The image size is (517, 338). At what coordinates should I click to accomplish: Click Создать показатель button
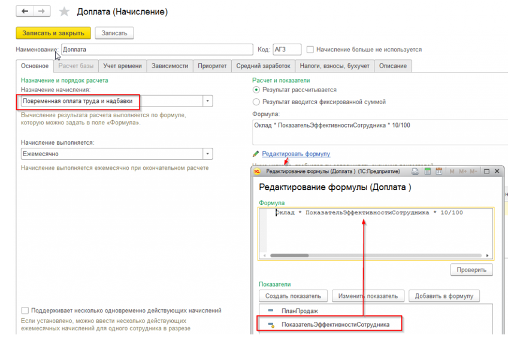point(293,296)
